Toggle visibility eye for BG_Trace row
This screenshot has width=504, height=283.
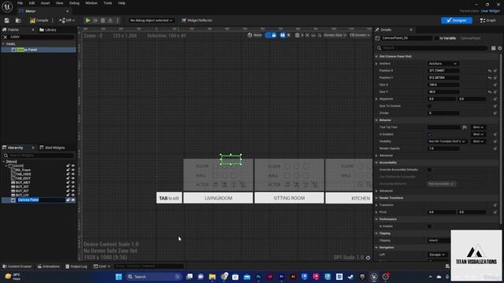73,170
